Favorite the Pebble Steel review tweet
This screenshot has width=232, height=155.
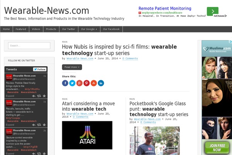pyautogui.click(x=44, y=96)
